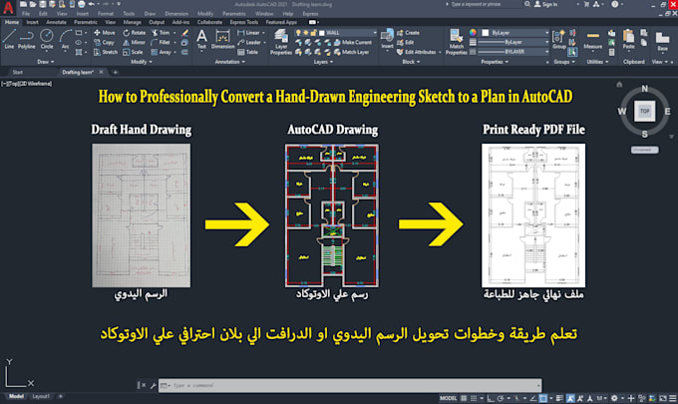Click the Group tool
678x404 pixels.
559,39
